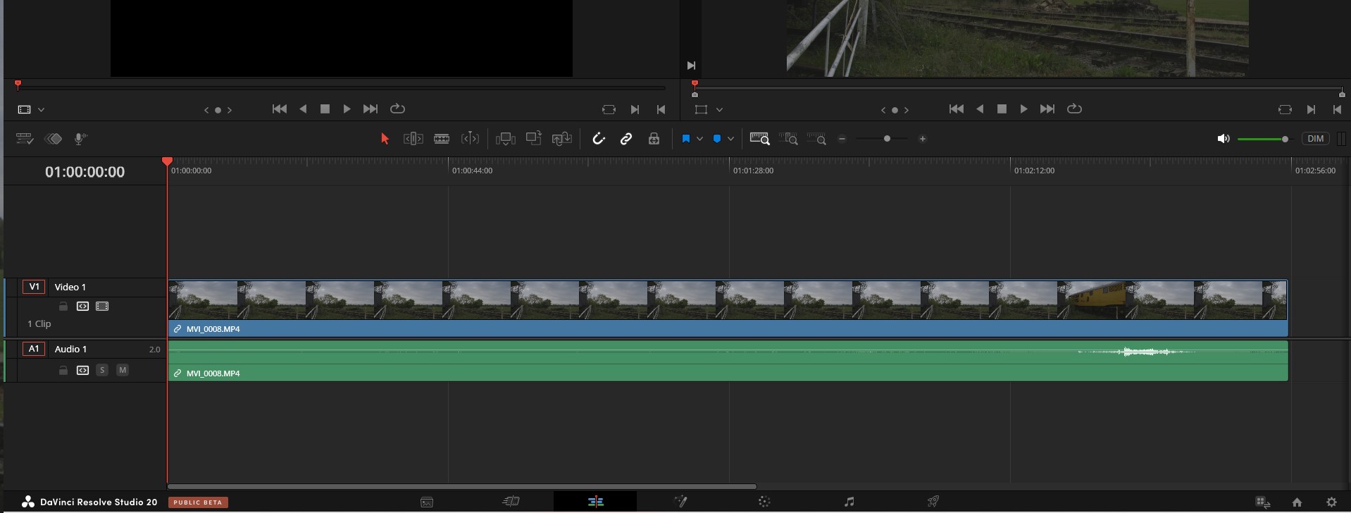Viewport: 1351px width, 513px height.
Task: Zoom in timeline with plus icon
Action: click(x=922, y=139)
